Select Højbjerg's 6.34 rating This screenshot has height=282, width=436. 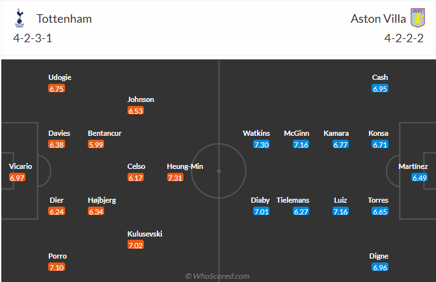click(96, 211)
